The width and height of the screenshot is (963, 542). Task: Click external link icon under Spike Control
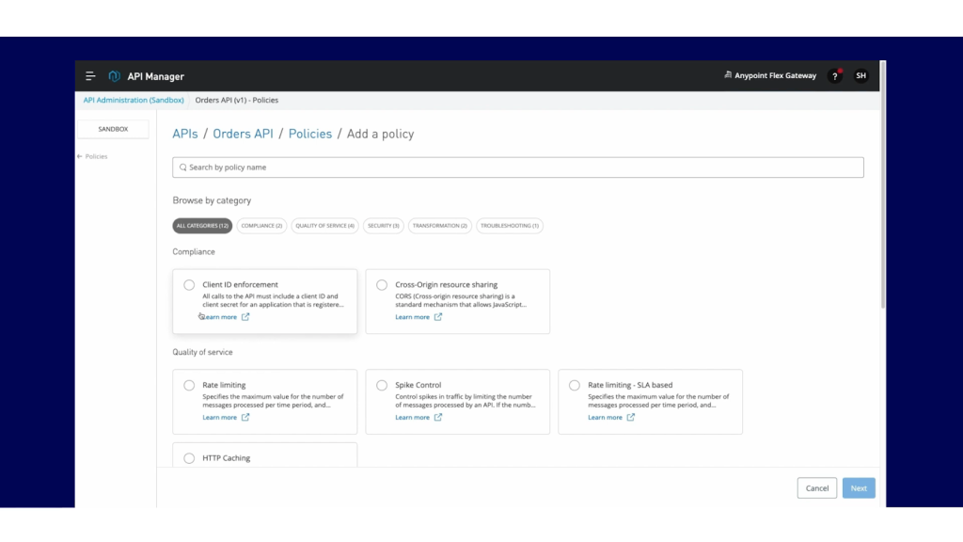click(438, 418)
